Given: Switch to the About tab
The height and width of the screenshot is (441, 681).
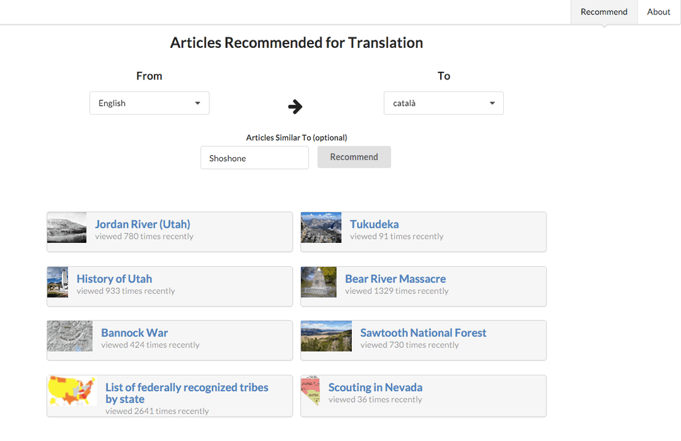Looking at the screenshot, I should pyautogui.click(x=658, y=11).
